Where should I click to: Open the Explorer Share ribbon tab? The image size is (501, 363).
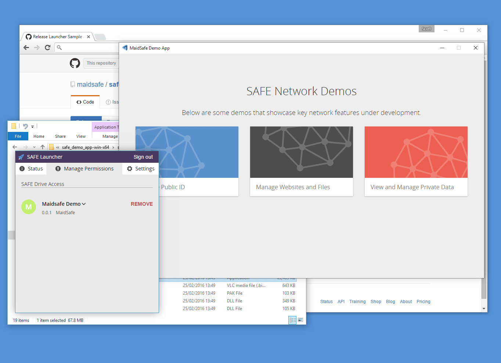(x=60, y=136)
